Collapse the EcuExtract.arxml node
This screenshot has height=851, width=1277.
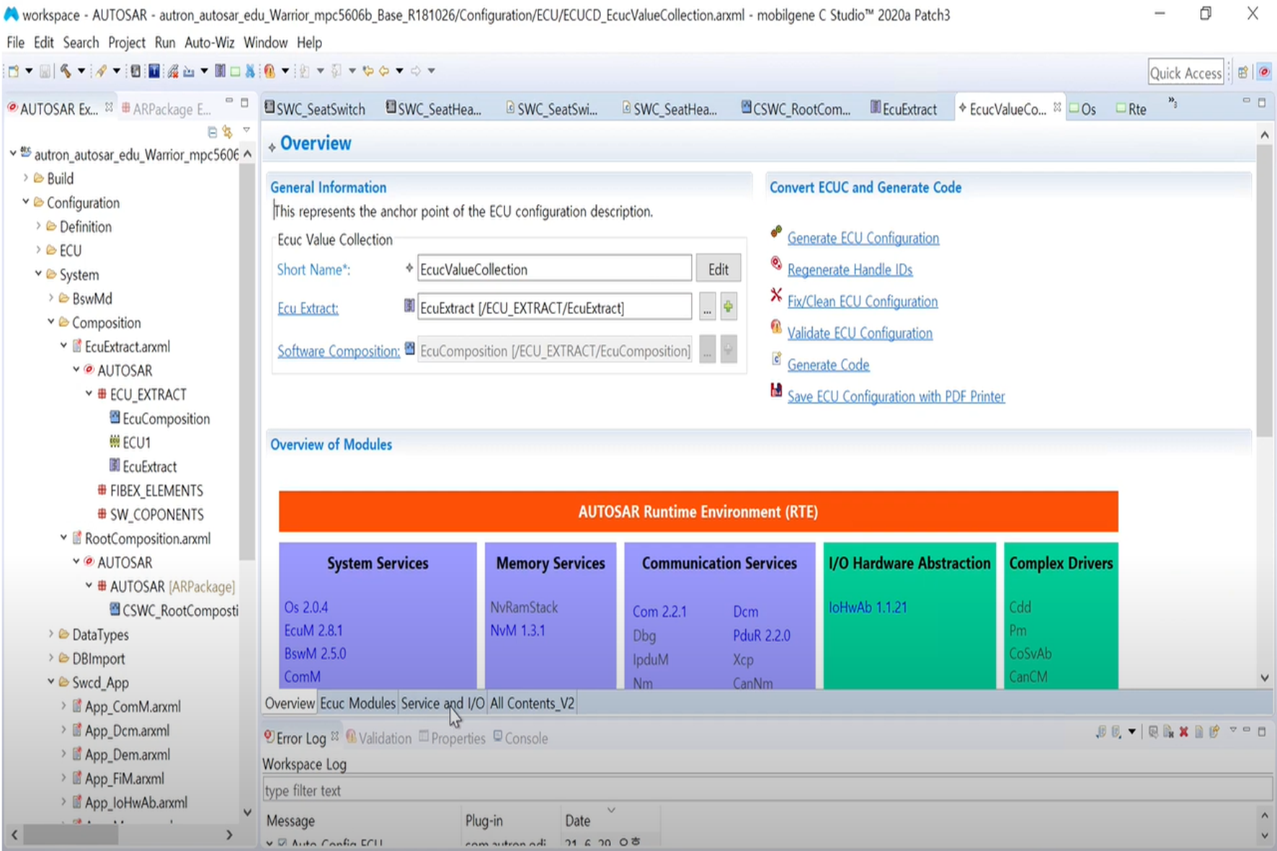[x=63, y=346]
